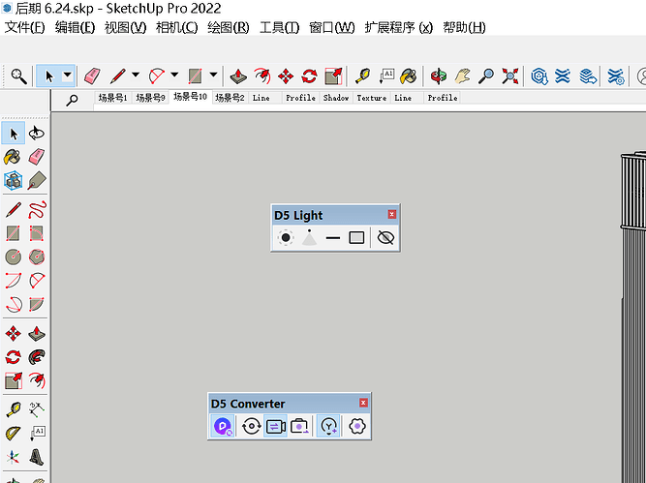Expand the Rectangle shape dropdown arrow
The height and width of the screenshot is (483, 646).
tap(213, 75)
